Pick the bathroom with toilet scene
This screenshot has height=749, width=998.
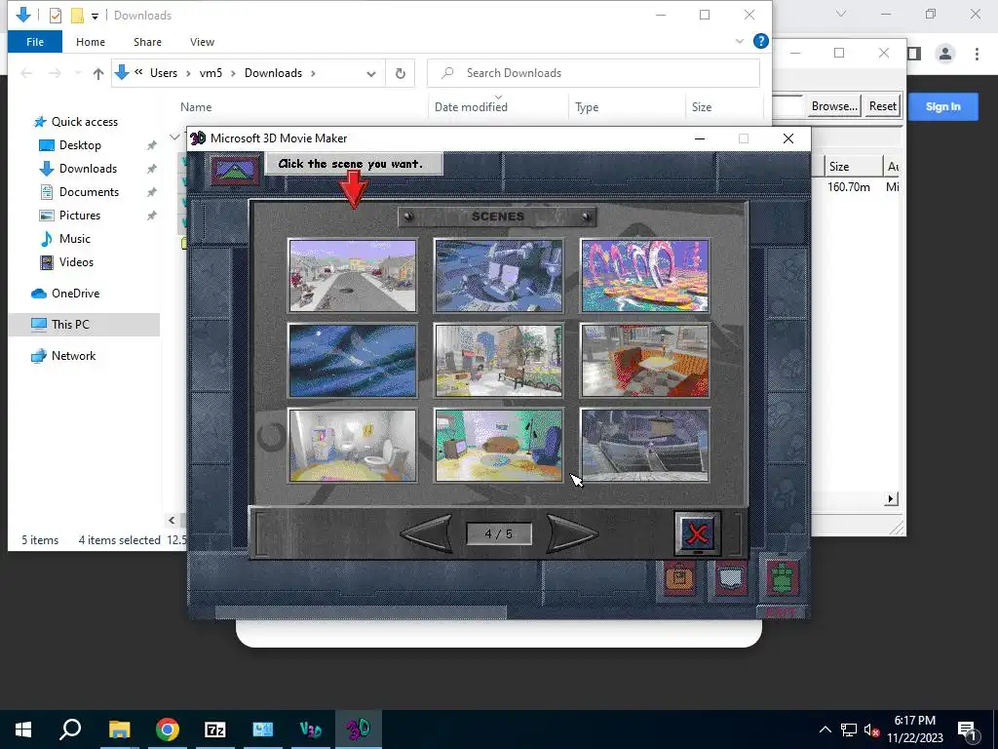353,445
